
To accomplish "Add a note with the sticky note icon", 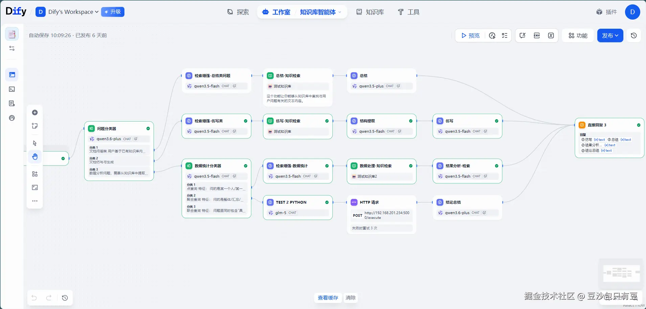I will 35,126.
